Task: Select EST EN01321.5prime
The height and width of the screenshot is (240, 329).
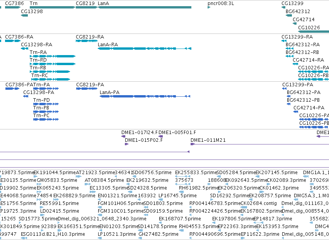Action: (x=100, y=200)
